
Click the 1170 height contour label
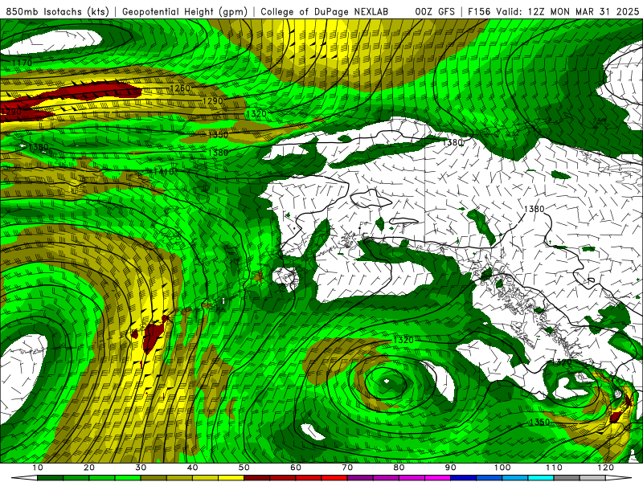coord(22,63)
